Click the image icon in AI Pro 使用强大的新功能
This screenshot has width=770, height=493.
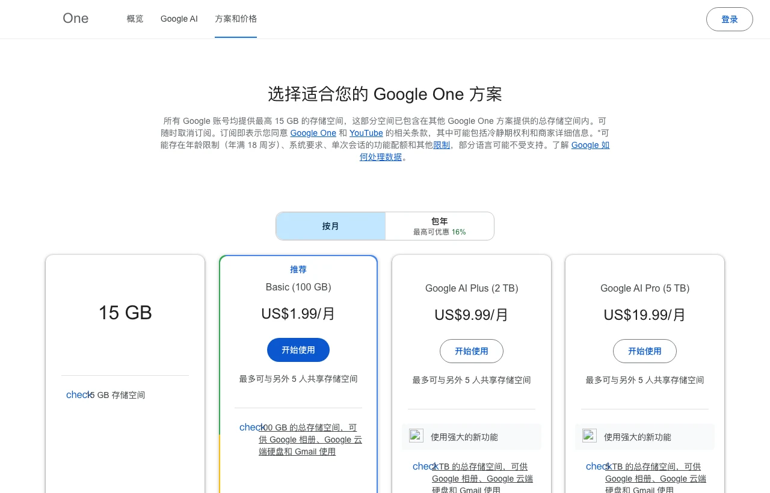[590, 436]
